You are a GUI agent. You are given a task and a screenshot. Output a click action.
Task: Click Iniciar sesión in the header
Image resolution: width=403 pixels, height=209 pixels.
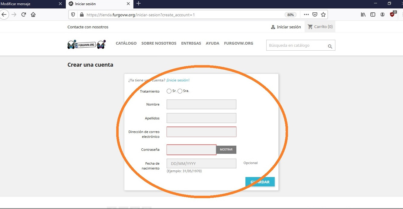pyautogui.click(x=286, y=27)
